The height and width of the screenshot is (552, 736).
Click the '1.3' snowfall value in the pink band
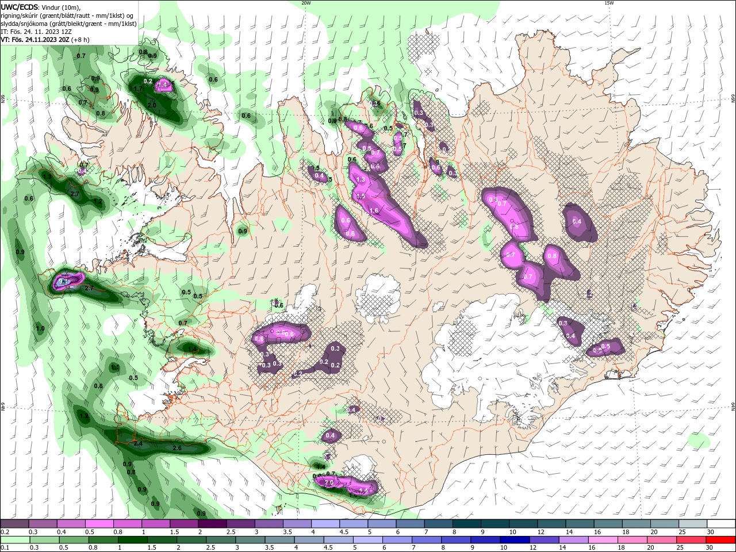click(361, 180)
